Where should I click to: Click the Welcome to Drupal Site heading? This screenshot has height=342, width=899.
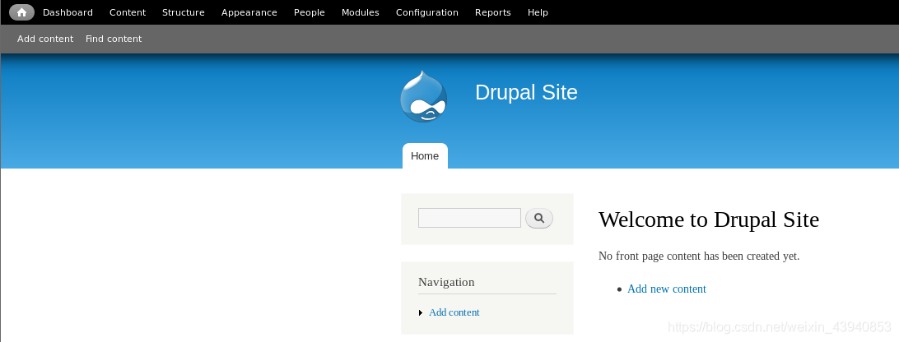pyautogui.click(x=709, y=220)
